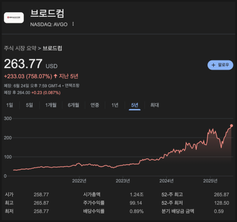Select the 연중 chart range tab
Image resolution: width=237 pixels, height=222 pixels.
point(95,105)
